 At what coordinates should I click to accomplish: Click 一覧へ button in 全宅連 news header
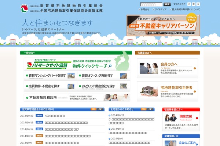(x=150, y=109)
